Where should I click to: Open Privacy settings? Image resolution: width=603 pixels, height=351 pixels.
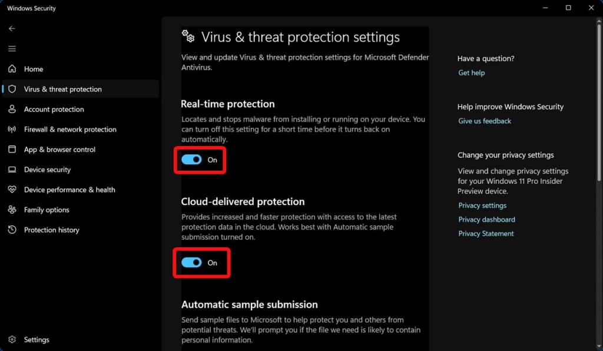click(x=482, y=205)
